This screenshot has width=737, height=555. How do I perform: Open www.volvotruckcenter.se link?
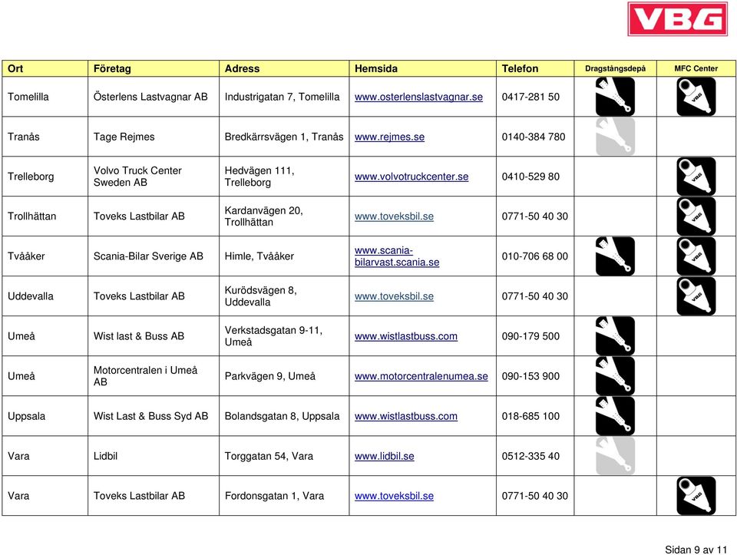pos(411,177)
